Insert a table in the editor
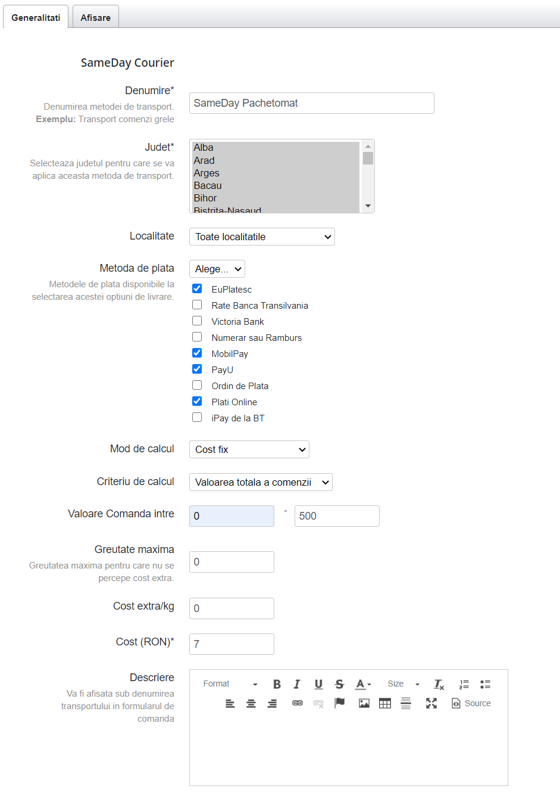Viewport: 560px width, 792px height. [x=385, y=703]
